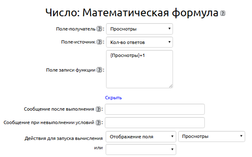
Task: Click help icon next to Поле-источник
Action: [x=99, y=42]
